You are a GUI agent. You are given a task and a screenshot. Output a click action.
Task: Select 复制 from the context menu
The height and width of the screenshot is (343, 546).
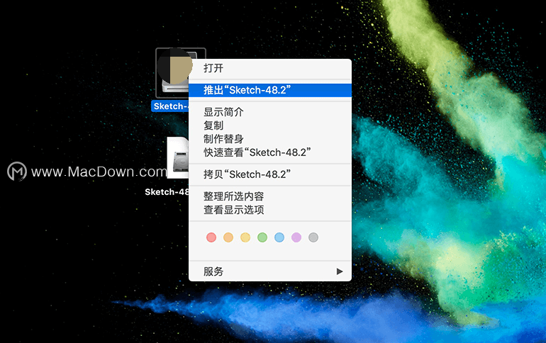click(x=270, y=125)
